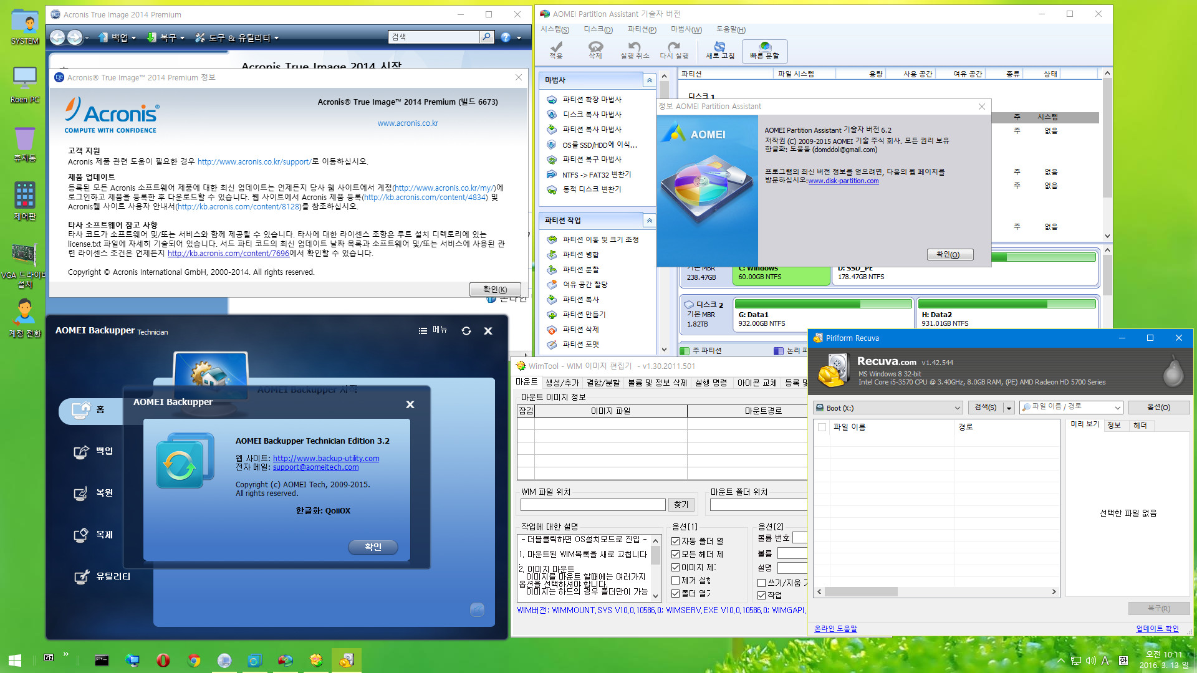Click the 옵션(O) button in Recuva
The image size is (1197, 673).
coord(1159,408)
